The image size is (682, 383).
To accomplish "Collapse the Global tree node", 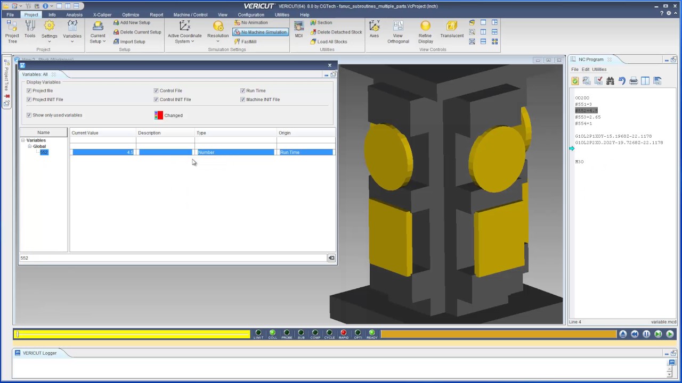I will point(30,146).
